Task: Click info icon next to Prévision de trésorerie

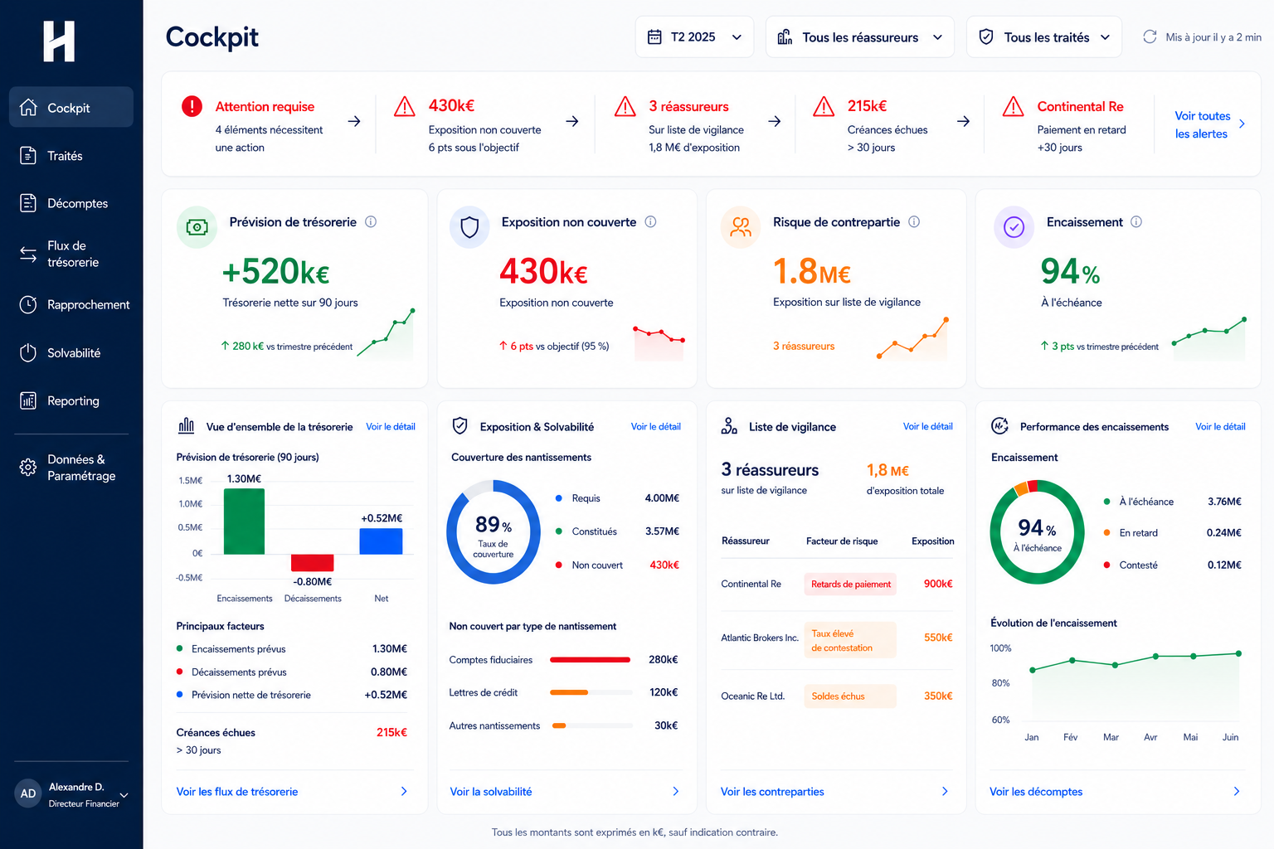Action: coord(371,221)
